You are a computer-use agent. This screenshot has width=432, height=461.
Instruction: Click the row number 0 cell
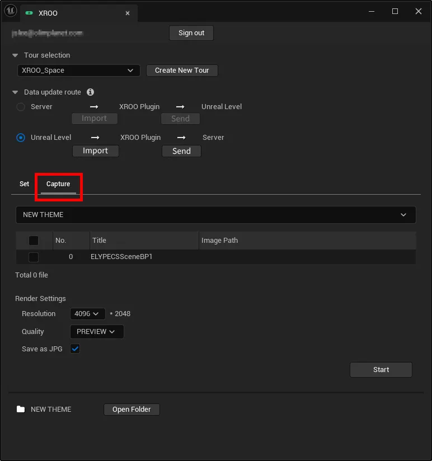tap(71, 257)
